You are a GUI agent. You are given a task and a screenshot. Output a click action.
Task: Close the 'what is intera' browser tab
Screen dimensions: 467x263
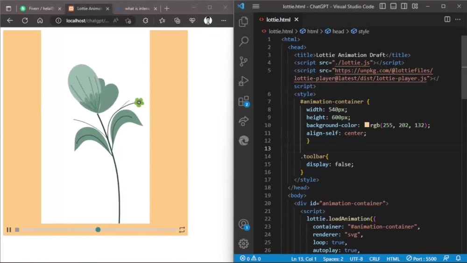(156, 8)
